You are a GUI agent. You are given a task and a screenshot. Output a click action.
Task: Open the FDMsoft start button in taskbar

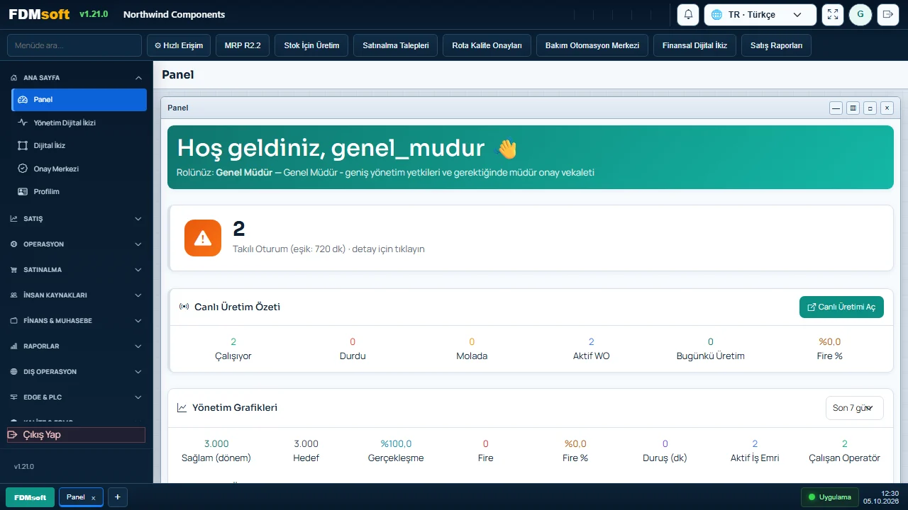pos(30,497)
